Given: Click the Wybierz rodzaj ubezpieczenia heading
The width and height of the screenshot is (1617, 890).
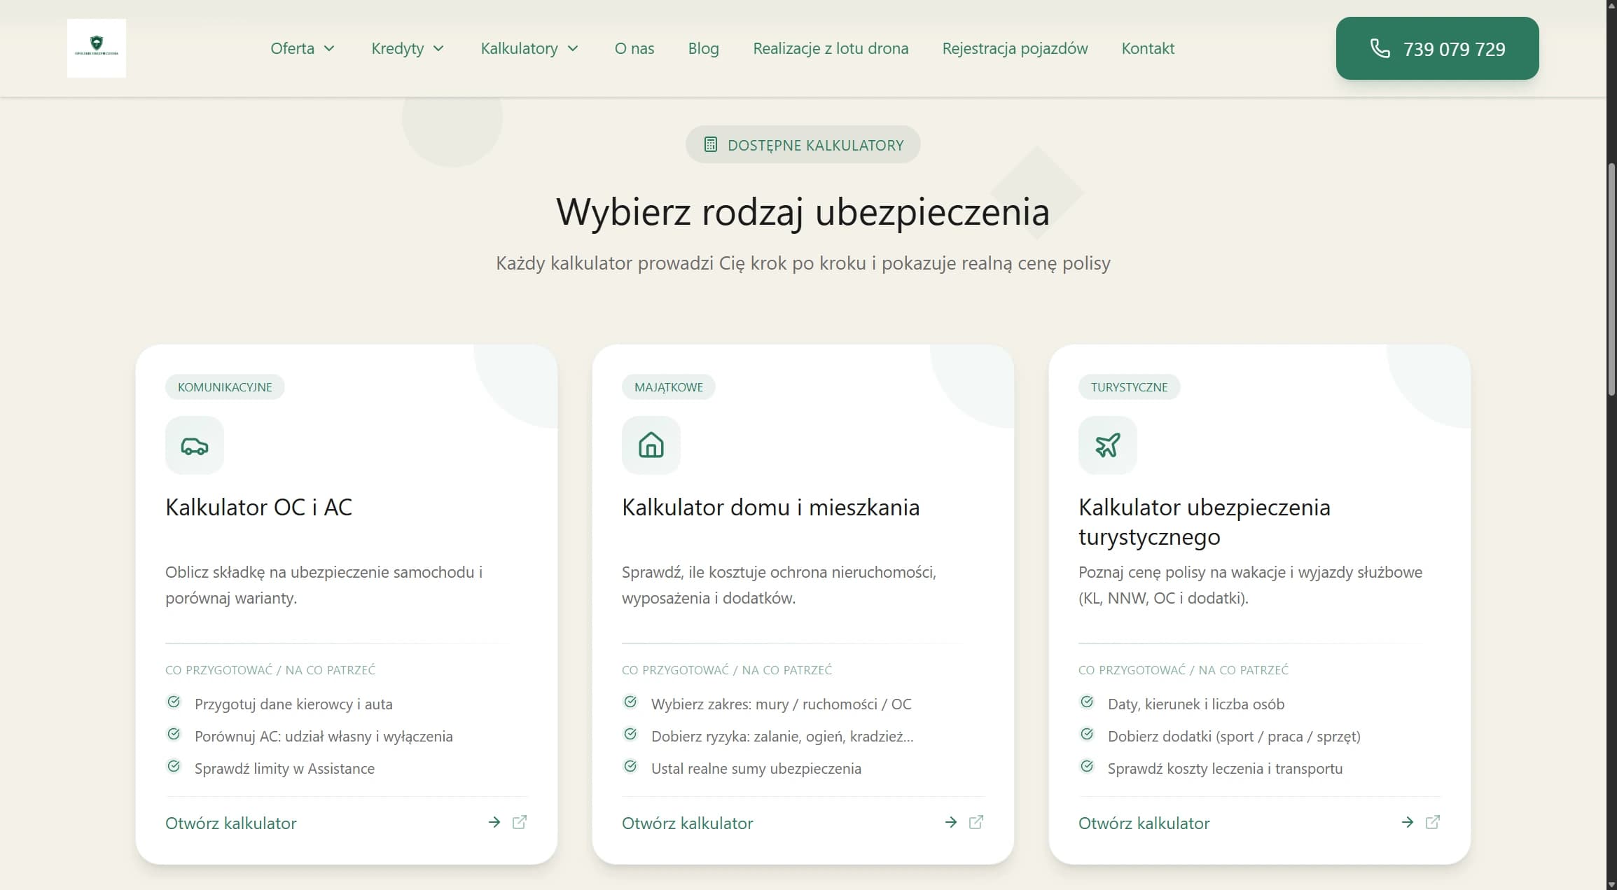Looking at the screenshot, I should 803,211.
